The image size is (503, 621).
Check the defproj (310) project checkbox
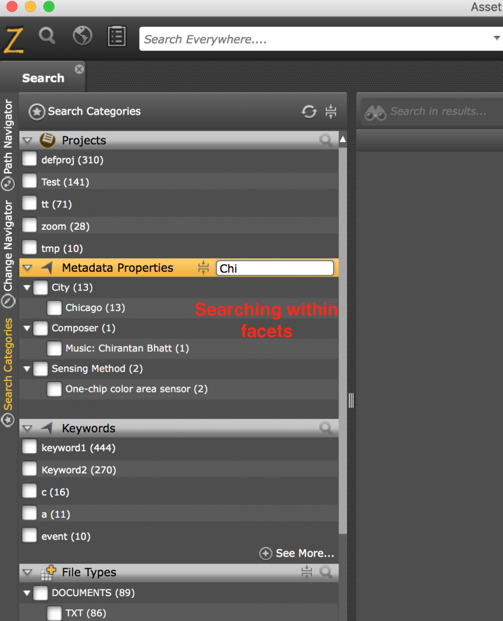coord(30,160)
